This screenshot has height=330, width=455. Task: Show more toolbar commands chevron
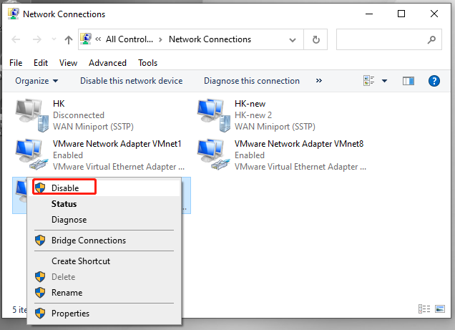point(319,81)
